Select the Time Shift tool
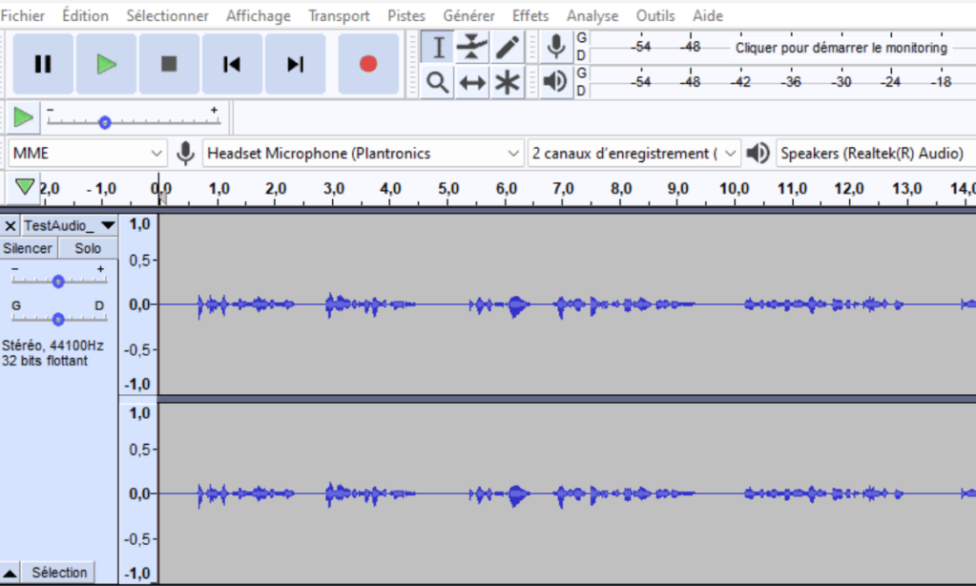 tap(471, 82)
